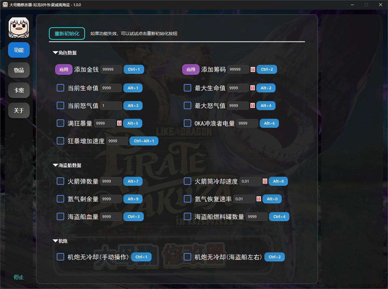Click the Alt+2 hotkey button
Screen dimensions: 388x289
pyautogui.click(x=266, y=88)
